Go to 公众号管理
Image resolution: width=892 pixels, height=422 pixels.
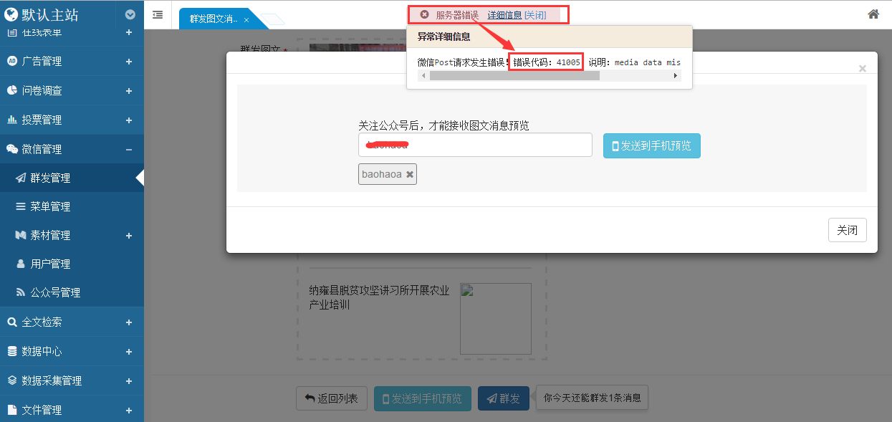(55, 292)
